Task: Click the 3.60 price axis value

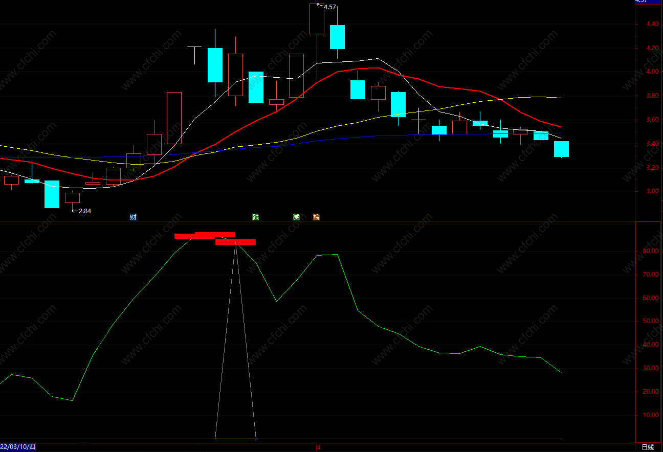Action: point(652,120)
